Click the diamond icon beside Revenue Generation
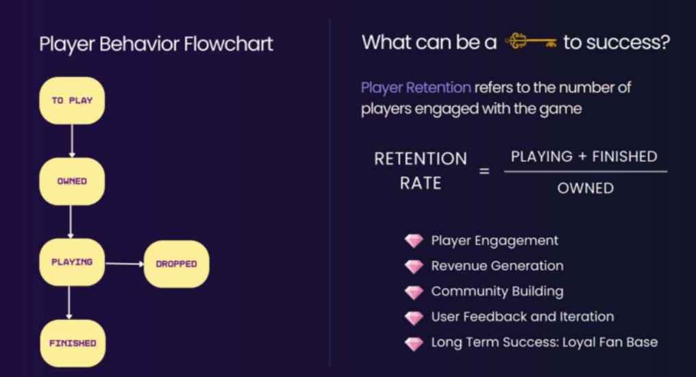This screenshot has width=696, height=377. [414, 266]
